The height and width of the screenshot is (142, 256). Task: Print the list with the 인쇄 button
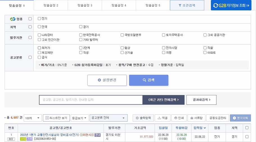click(x=178, y=118)
